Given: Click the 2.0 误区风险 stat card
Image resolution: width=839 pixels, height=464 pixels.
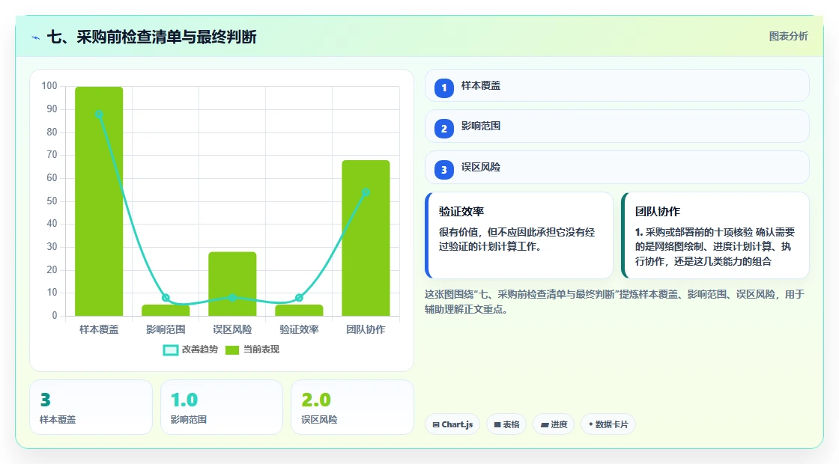Looking at the screenshot, I should 353,407.
